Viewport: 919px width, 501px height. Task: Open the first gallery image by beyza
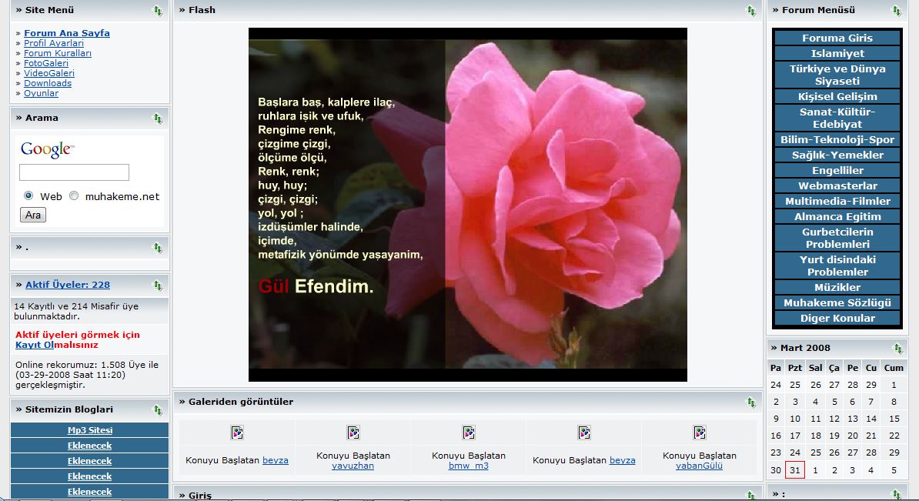pyautogui.click(x=237, y=433)
